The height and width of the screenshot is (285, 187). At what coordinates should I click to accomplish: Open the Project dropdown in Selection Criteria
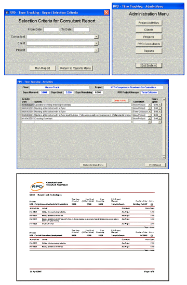pos(96,50)
